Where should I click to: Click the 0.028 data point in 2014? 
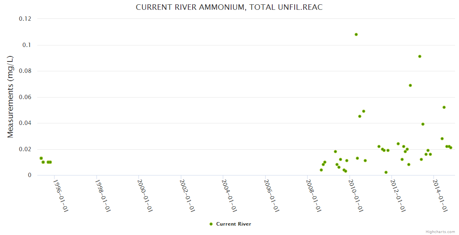[442, 139]
